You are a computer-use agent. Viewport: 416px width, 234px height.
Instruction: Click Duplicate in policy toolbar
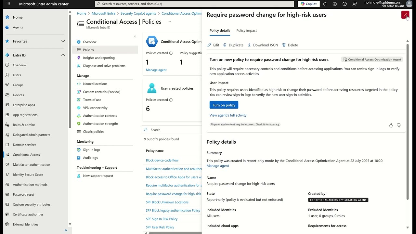pyautogui.click(x=233, y=45)
